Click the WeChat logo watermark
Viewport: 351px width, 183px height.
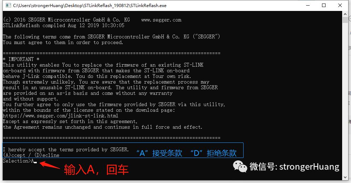point(240,166)
